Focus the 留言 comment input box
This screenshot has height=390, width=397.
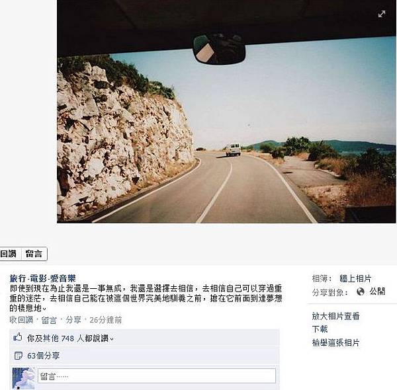click(x=157, y=376)
